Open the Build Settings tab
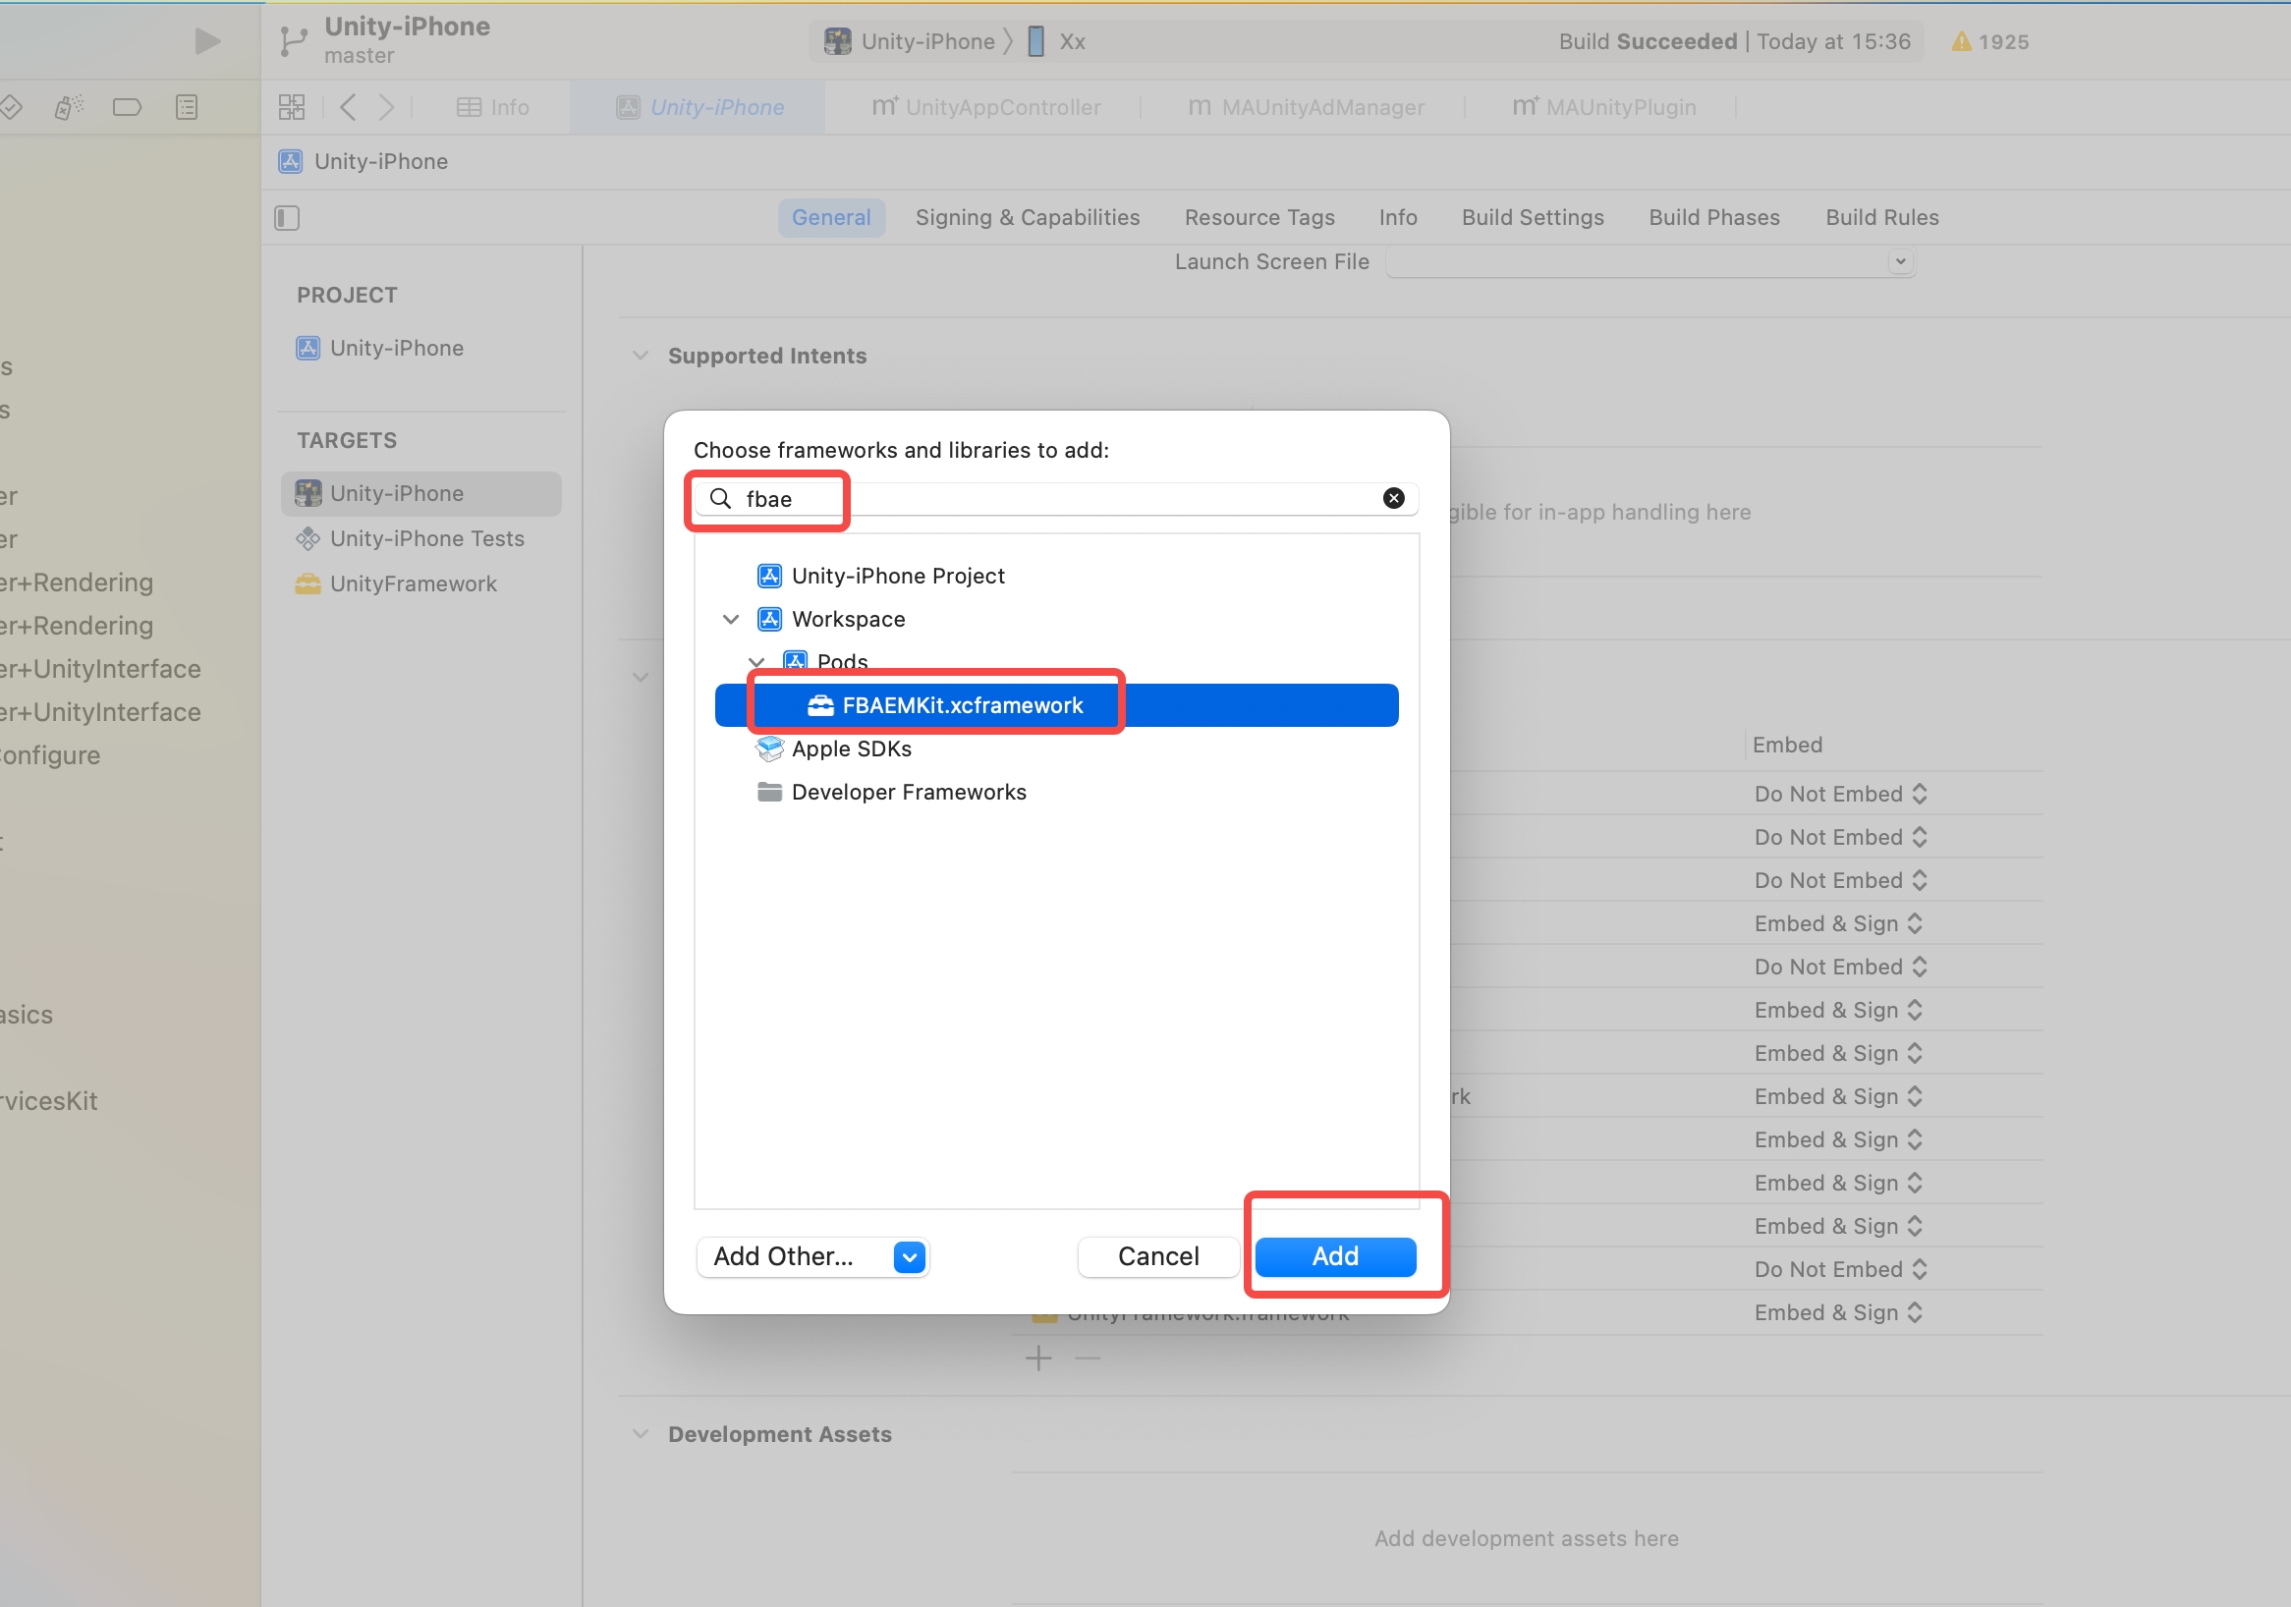This screenshot has width=2291, height=1607. click(1533, 217)
